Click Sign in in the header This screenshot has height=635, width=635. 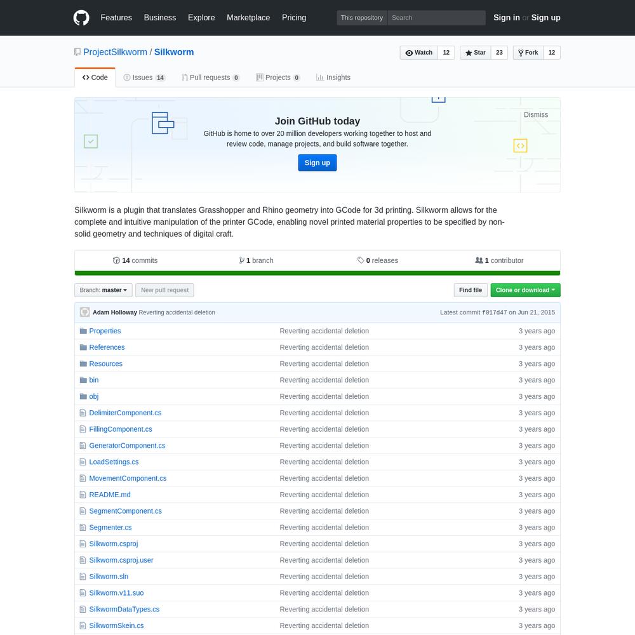[x=506, y=18]
